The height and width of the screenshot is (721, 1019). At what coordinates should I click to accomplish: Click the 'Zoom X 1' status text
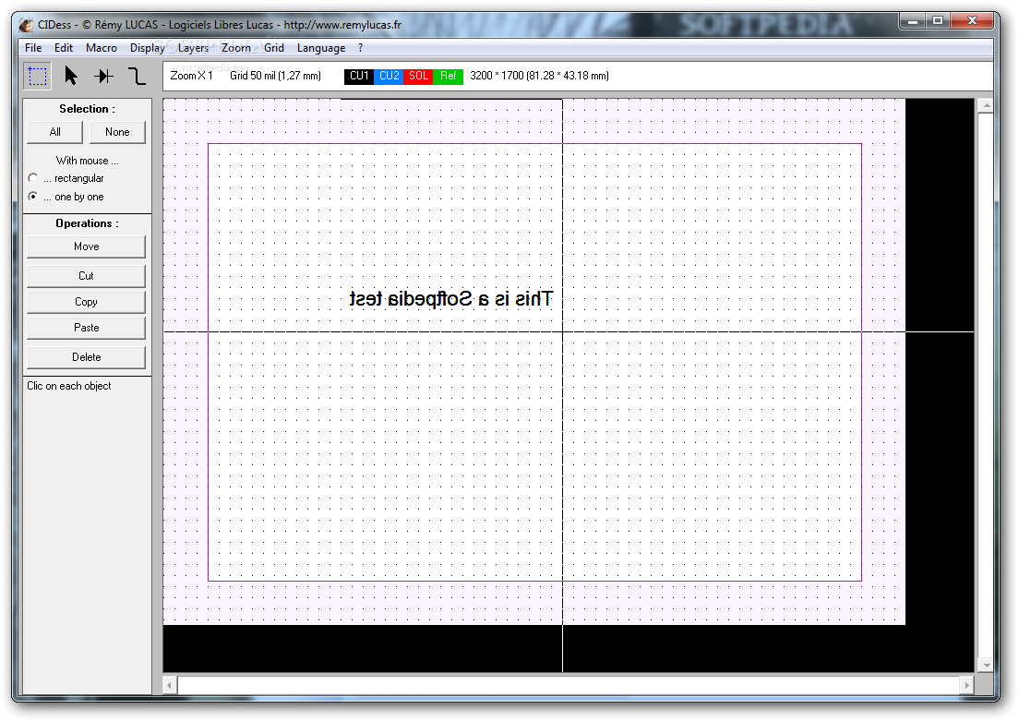[192, 76]
